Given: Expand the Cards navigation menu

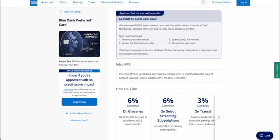Looking at the screenshot, I should coord(63,2).
